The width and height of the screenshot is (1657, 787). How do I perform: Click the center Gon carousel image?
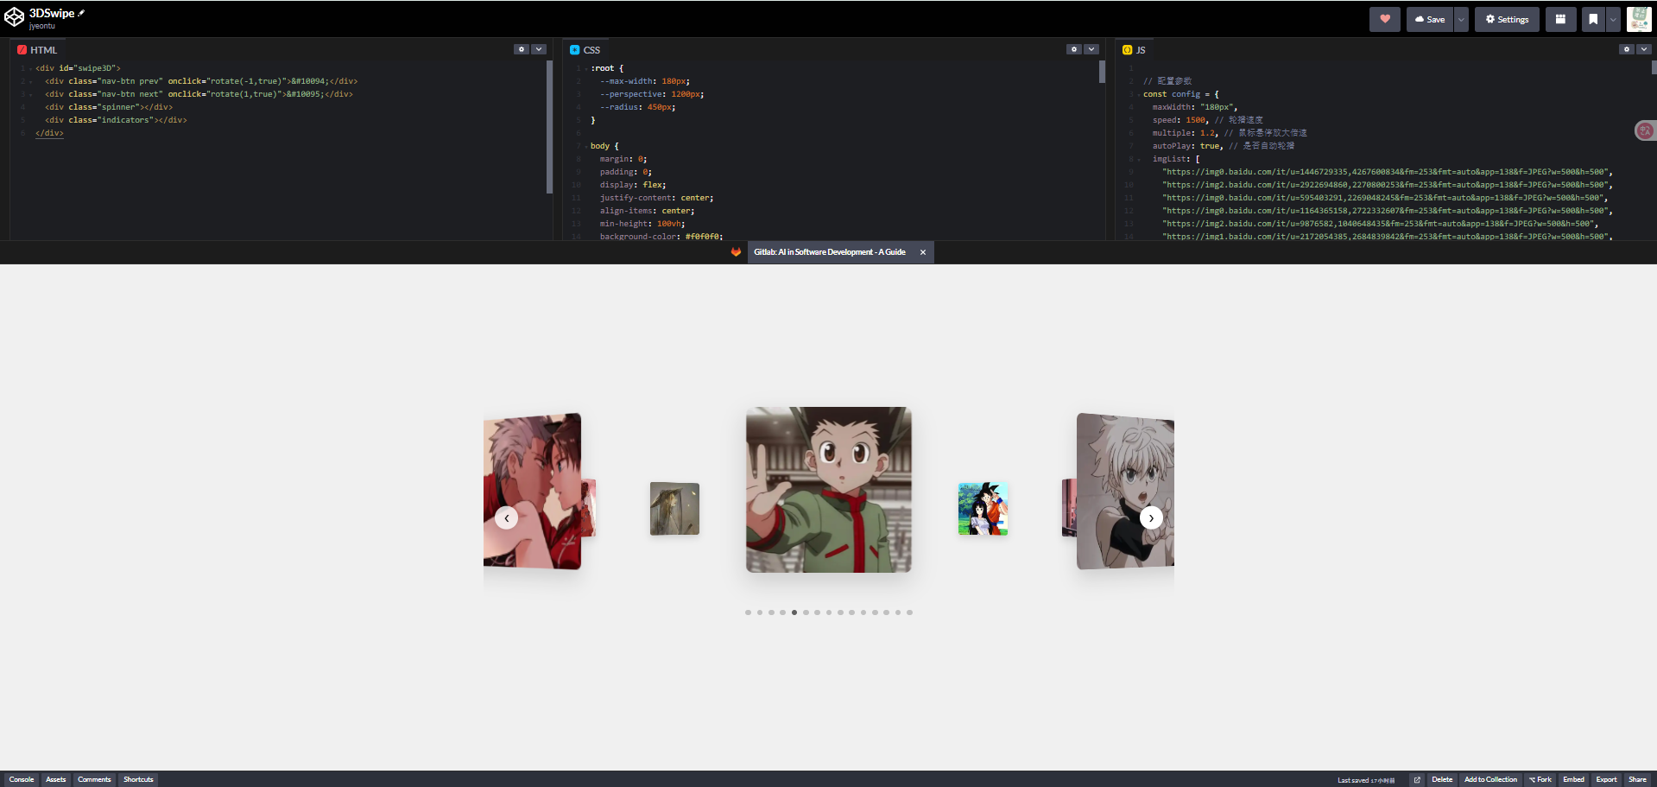(x=829, y=490)
